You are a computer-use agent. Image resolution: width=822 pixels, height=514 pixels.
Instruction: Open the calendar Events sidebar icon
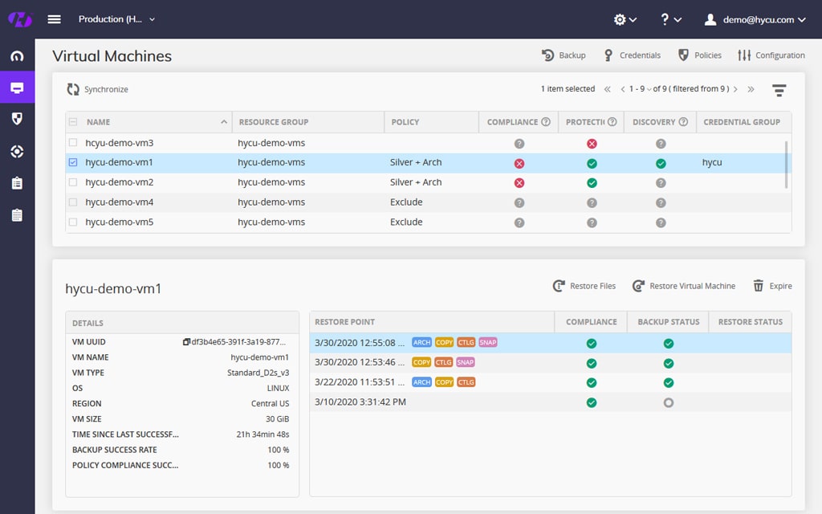(x=18, y=215)
